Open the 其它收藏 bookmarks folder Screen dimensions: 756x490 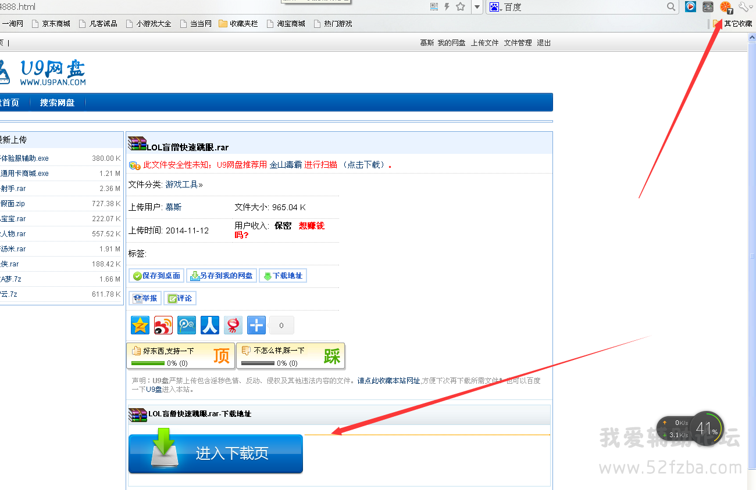(733, 24)
